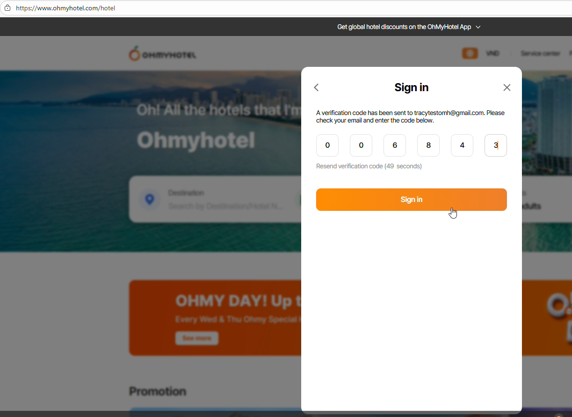Click the back arrow in Sign in dialog
The height and width of the screenshot is (417, 572).
pos(316,87)
